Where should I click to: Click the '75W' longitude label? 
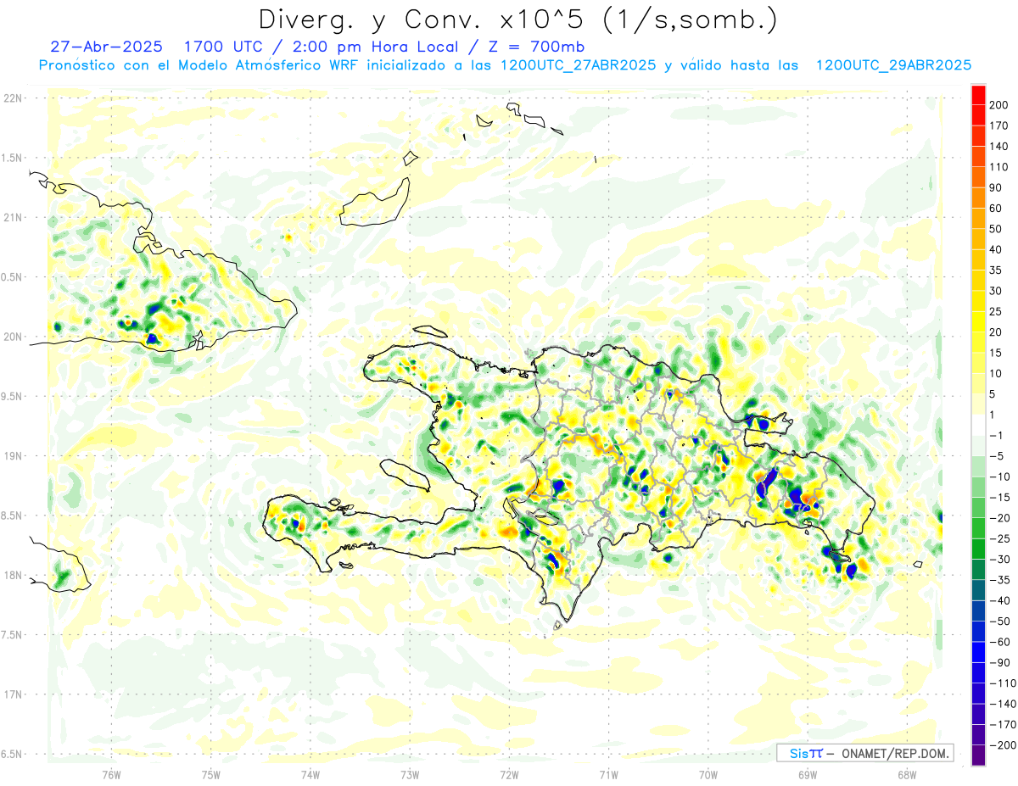tap(210, 774)
